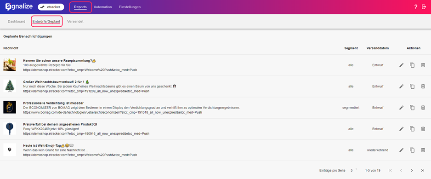Open the Automation menu
This screenshot has width=431, height=179.
(102, 7)
